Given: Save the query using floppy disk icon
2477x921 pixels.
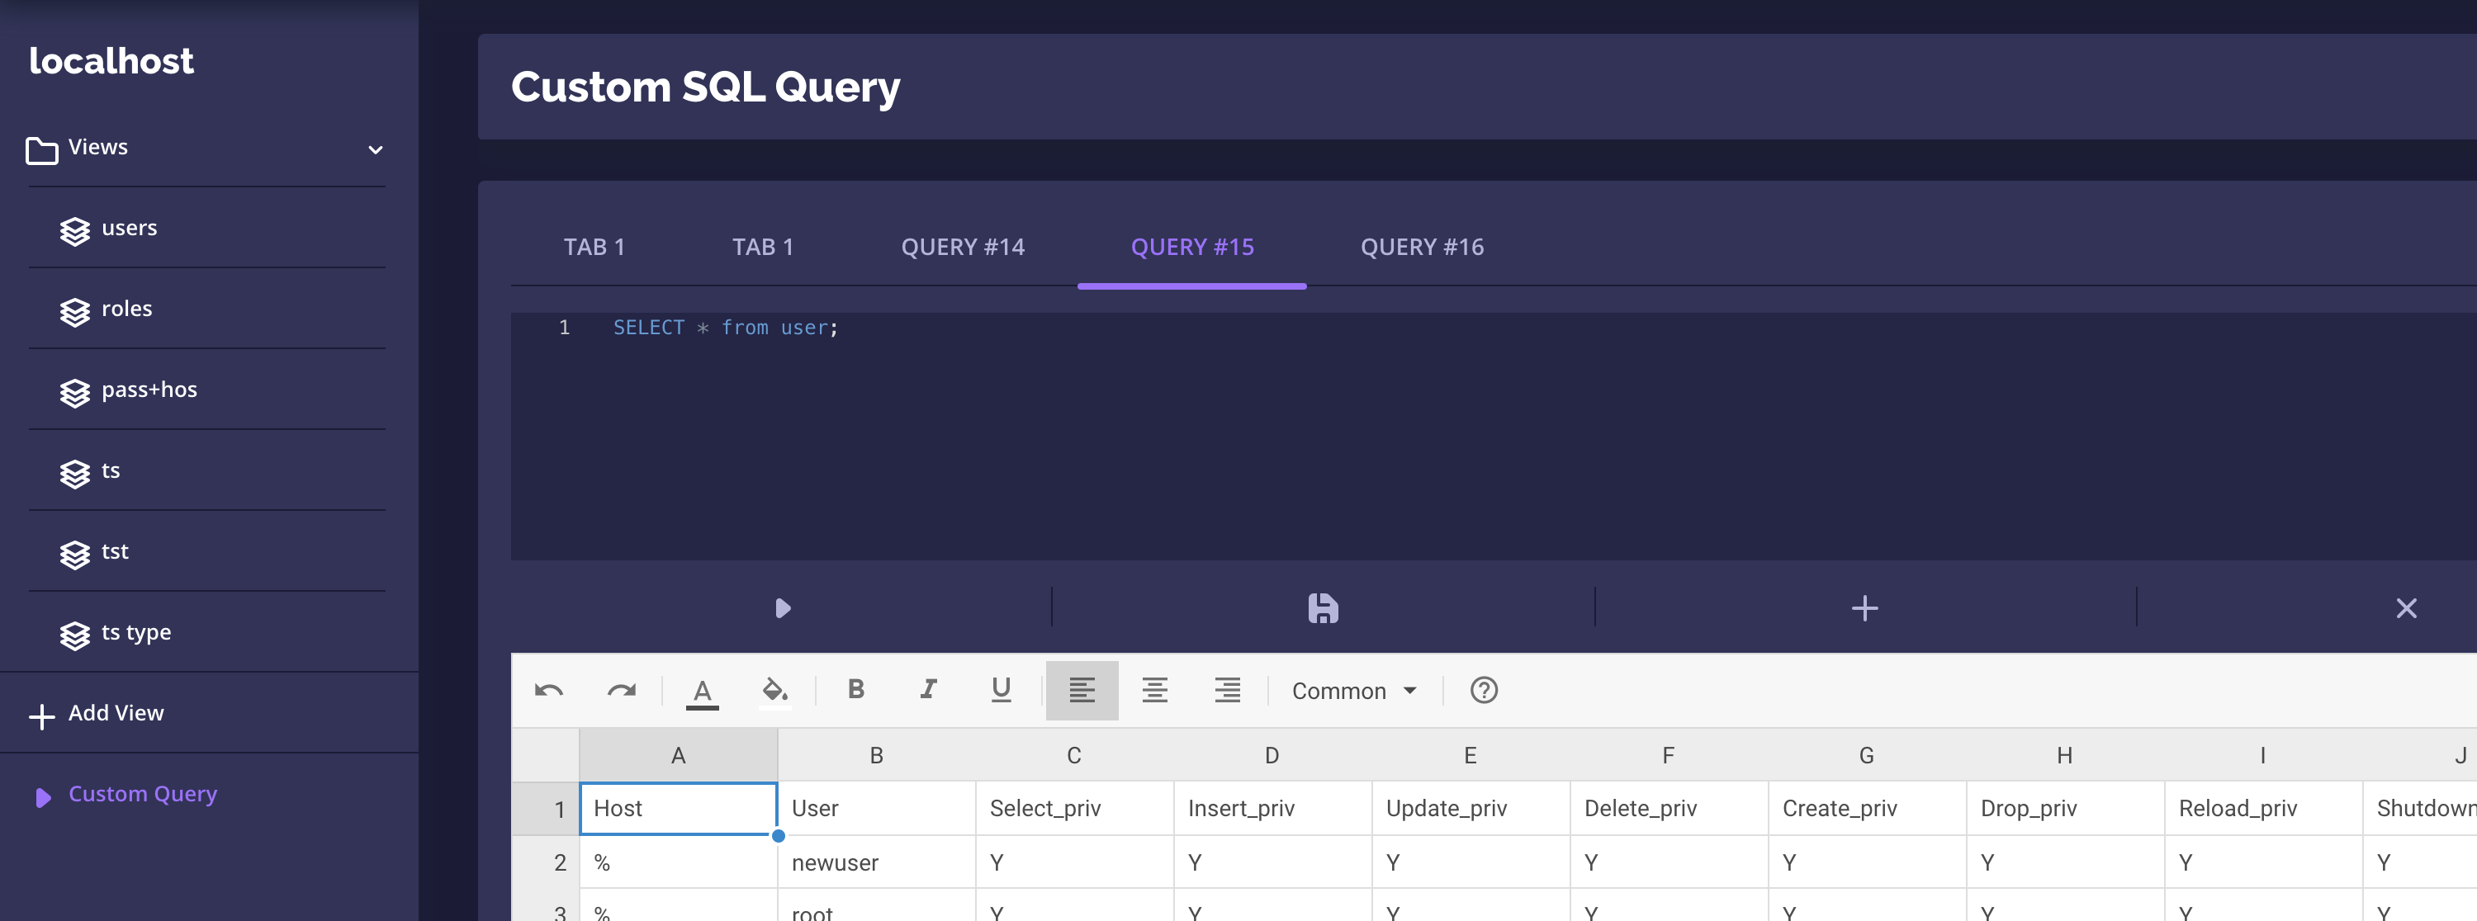Looking at the screenshot, I should pos(1322,607).
